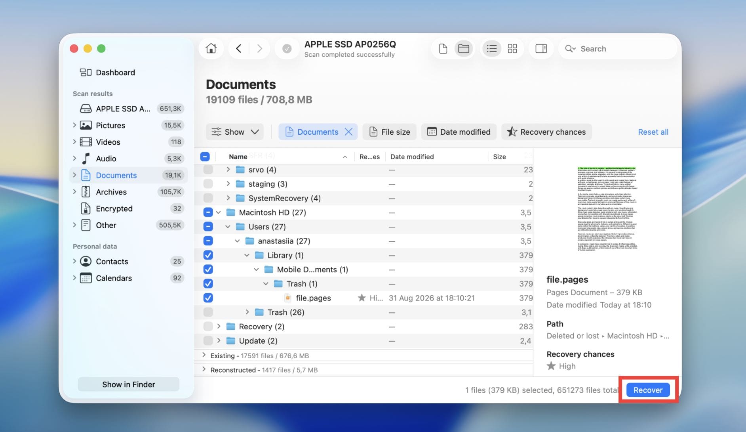This screenshot has height=432, width=746.
Task: Expand the Update (2) folder
Action: pos(219,340)
